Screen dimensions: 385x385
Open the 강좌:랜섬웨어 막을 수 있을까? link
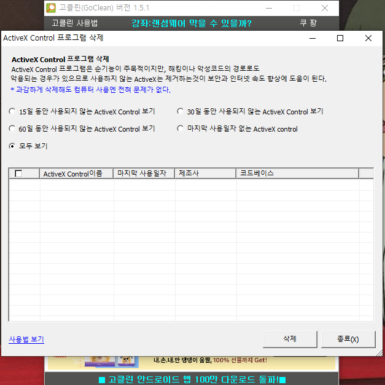[x=192, y=23]
